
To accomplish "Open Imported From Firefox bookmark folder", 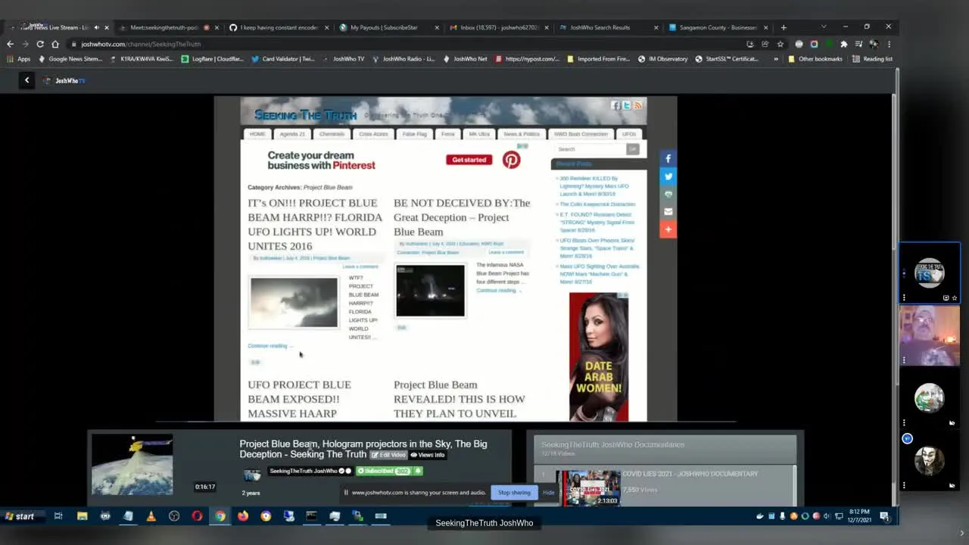I will [599, 59].
